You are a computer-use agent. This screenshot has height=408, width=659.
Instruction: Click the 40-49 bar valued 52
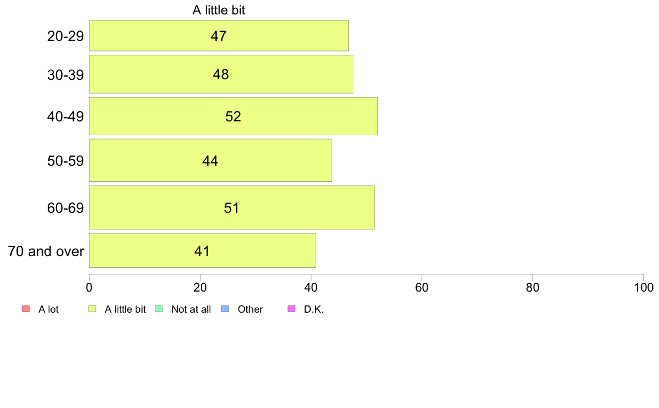(x=233, y=116)
